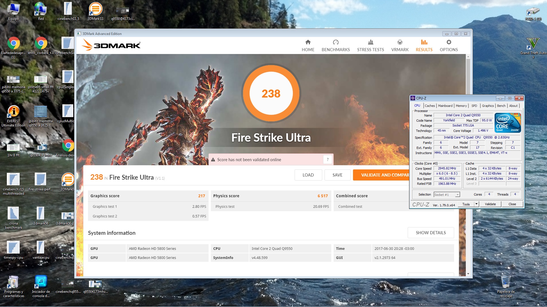This screenshot has width=547, height=307.
Task: Switch to the CPU-Z Bench tab
Action: [501, 106]
